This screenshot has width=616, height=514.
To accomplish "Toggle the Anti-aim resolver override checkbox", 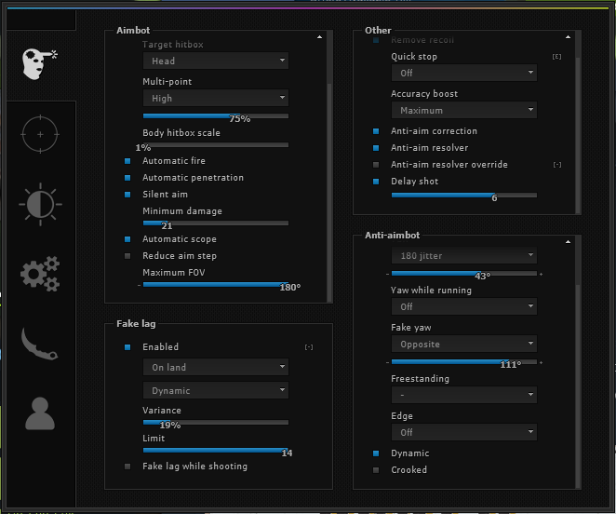I will tap(377, 165).
